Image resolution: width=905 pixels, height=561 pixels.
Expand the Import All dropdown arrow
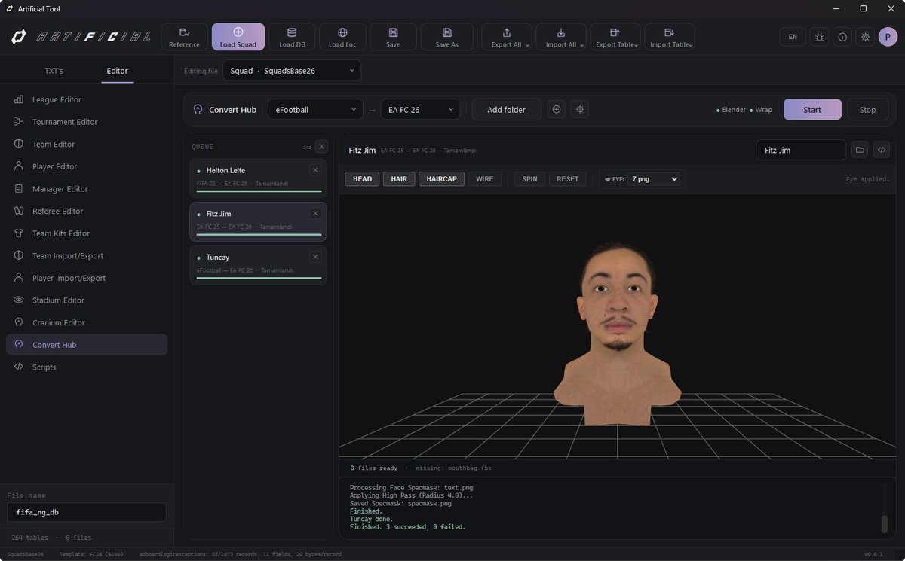tap(581, 46)
